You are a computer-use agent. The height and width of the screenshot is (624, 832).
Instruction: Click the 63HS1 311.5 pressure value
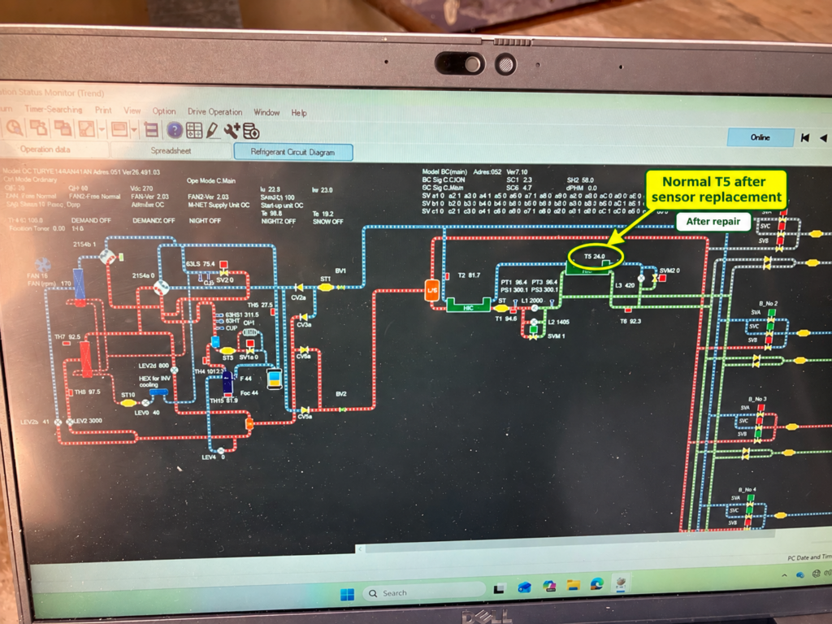point(241,314)
